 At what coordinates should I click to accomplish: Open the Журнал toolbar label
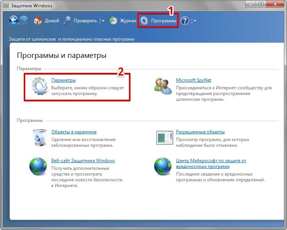pos(128,21)
